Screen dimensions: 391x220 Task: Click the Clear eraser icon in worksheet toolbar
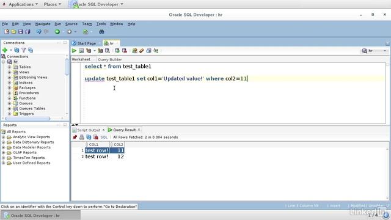tap(142, 51)
